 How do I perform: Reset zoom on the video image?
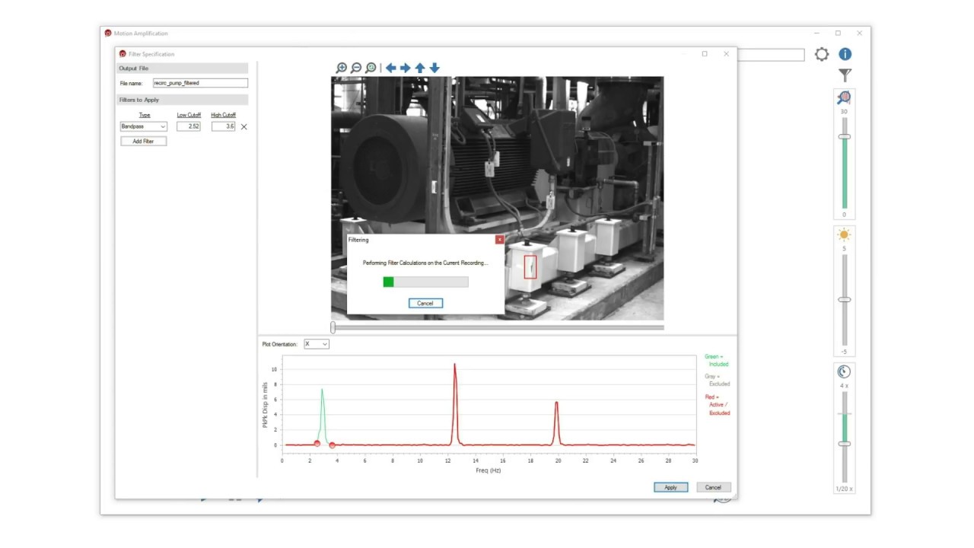371,68
